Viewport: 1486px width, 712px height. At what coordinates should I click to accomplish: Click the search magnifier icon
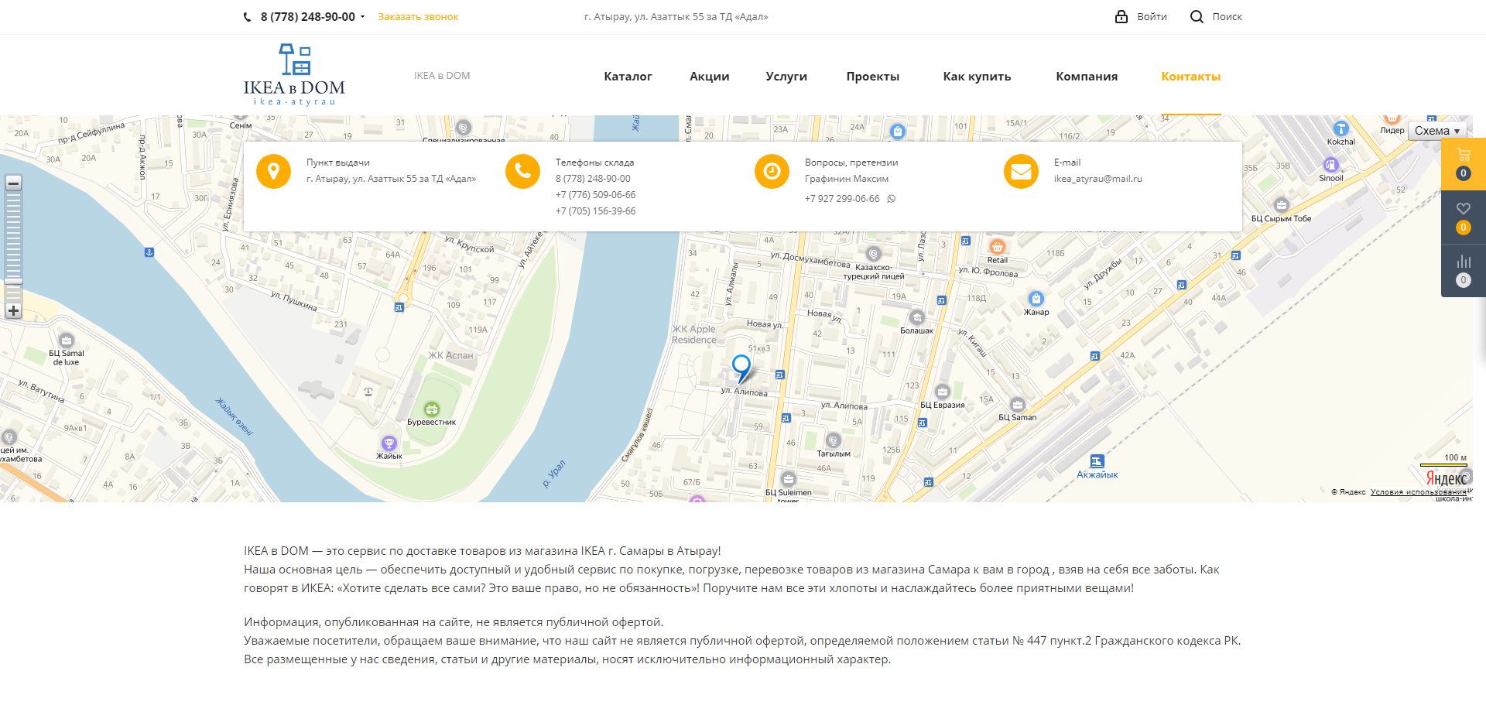point(1197,16)
